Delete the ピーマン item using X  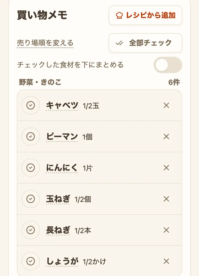(x=166, y=136)
